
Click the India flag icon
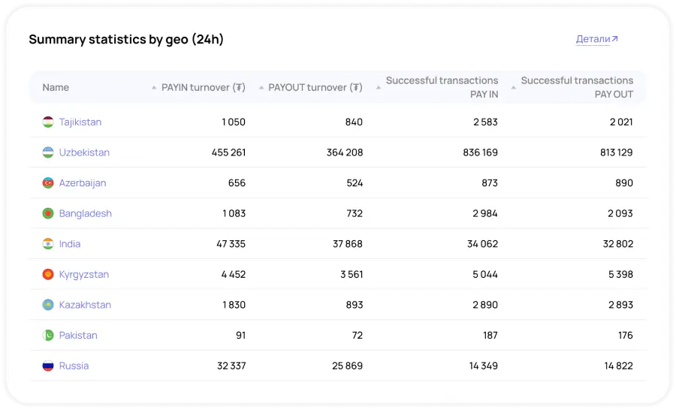(48, 244)
